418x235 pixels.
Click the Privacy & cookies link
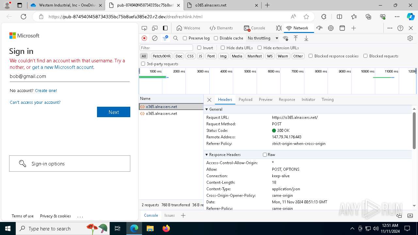(56, 216)
